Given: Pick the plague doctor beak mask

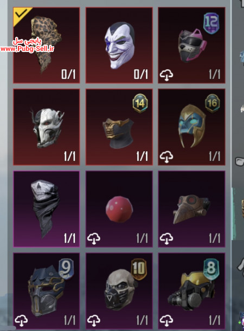Looking at the screenshot, I should (x=191, y=209).
